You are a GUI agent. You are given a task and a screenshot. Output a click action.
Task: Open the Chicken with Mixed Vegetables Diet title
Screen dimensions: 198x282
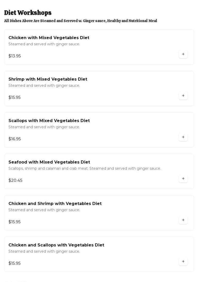point(49,38)
